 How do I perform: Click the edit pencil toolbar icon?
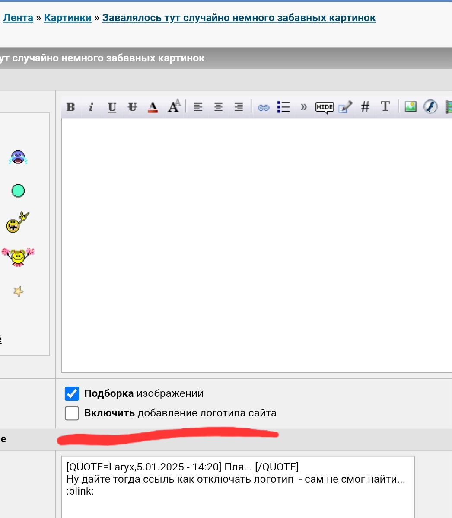pyautogui.click(x=345, y=107)
